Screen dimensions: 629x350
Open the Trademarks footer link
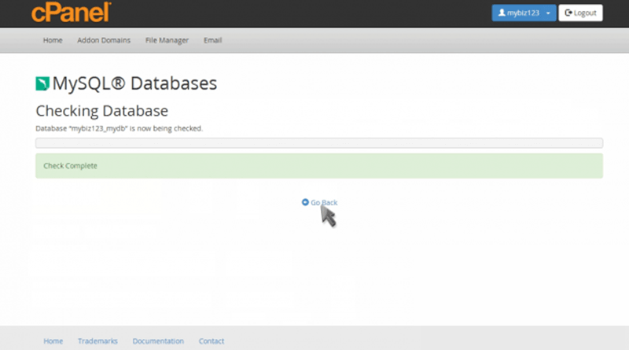click(97, 341)
